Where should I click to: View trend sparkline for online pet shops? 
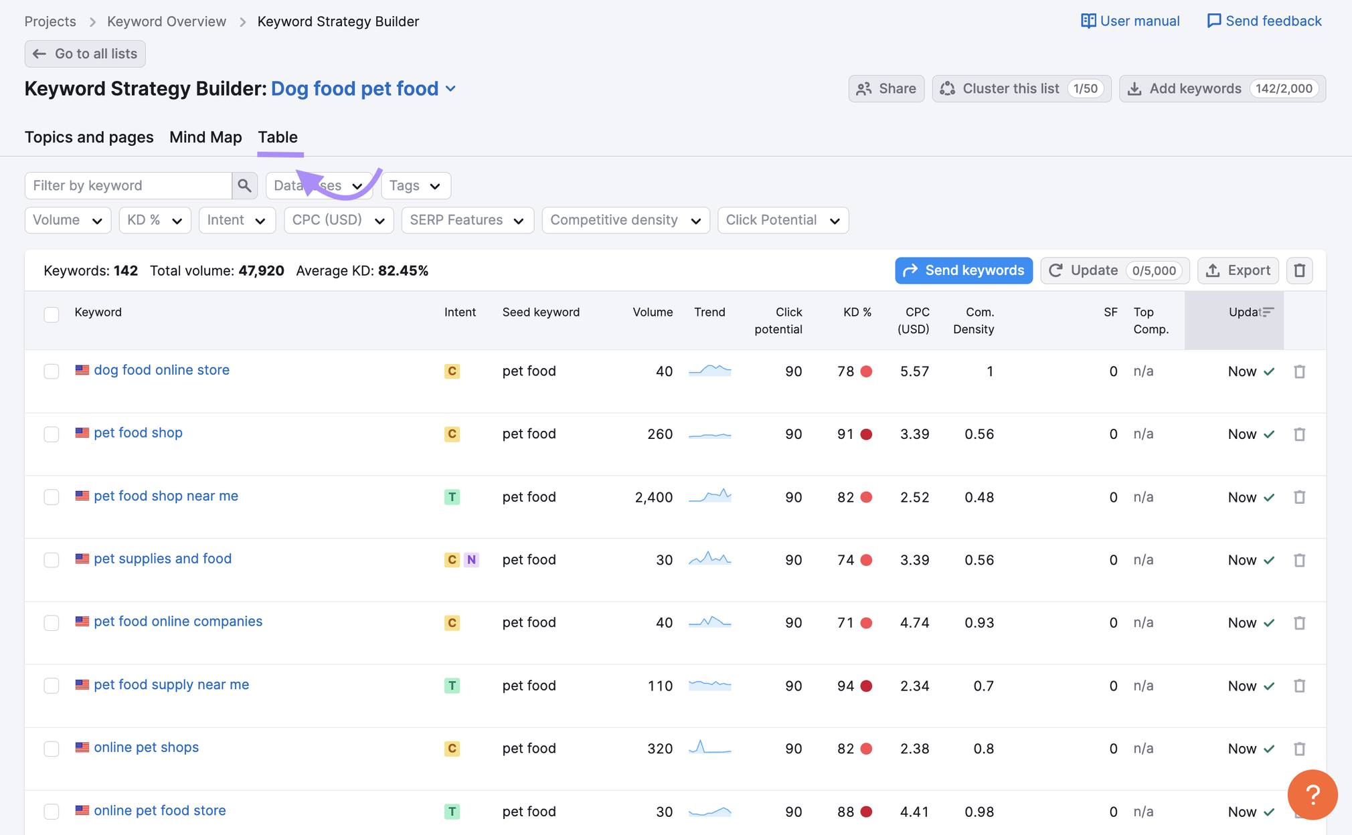click(x=709, y=747)
